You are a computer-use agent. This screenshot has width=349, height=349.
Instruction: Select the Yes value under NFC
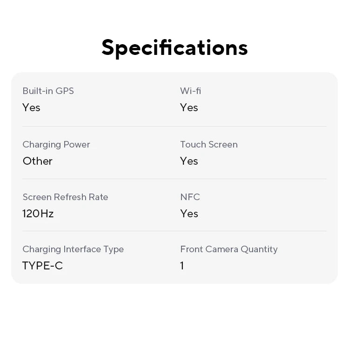pyautogui.click(x=189, y=214)
